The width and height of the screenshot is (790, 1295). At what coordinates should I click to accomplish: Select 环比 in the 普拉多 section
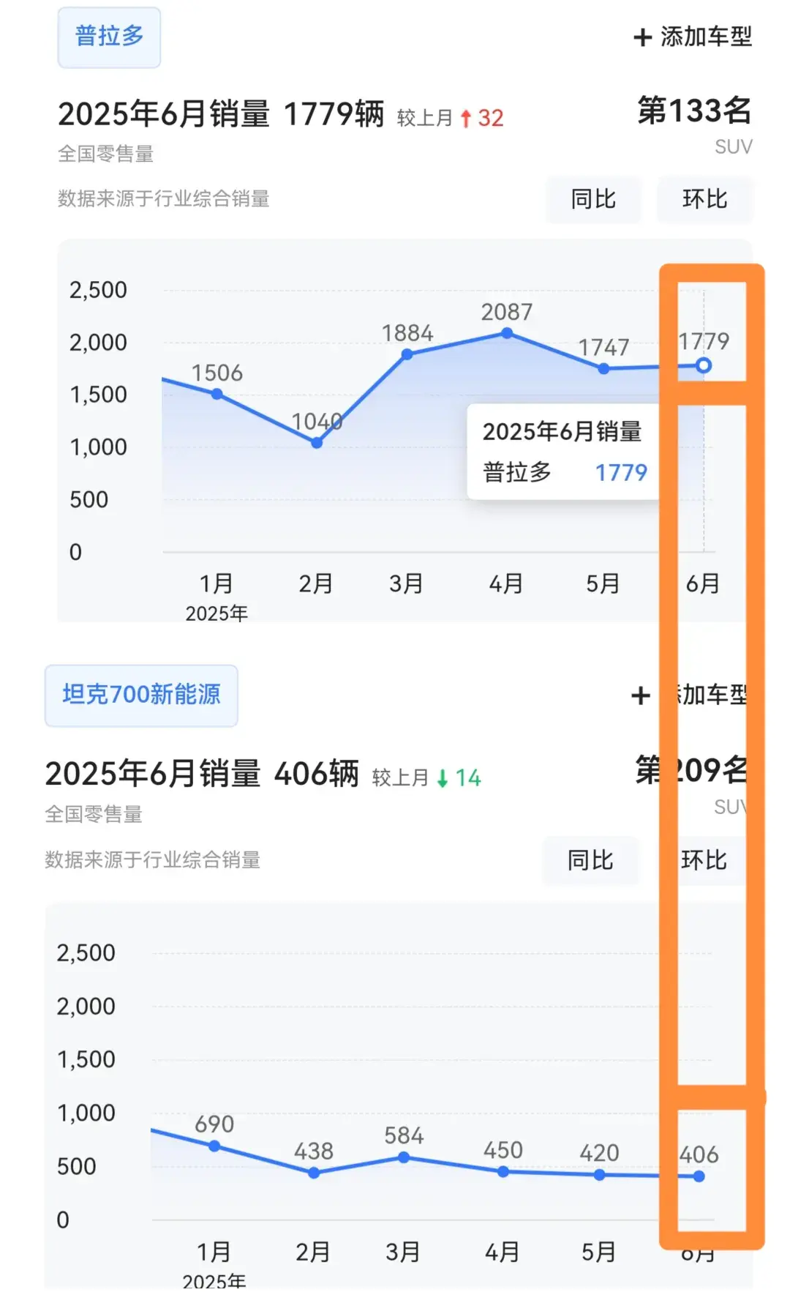pos(705,199)
